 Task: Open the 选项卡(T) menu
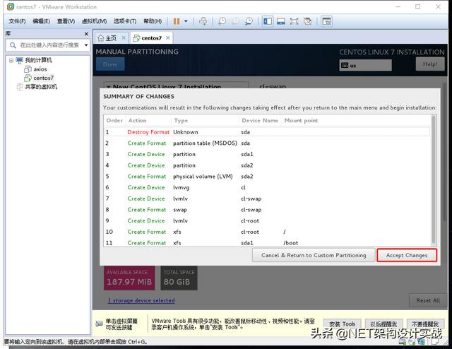pyautogui.click(x=125, y=21)
